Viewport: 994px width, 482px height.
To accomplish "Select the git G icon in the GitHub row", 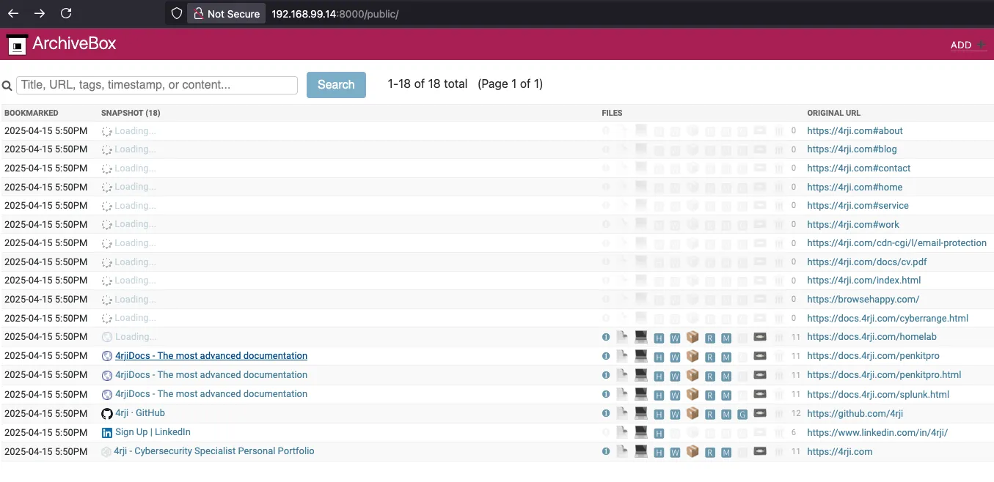I will coord(742,413).
